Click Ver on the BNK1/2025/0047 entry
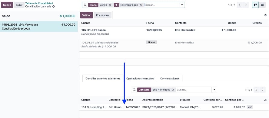Viewport: 269px width, 118px height. [x=250, y=107]
